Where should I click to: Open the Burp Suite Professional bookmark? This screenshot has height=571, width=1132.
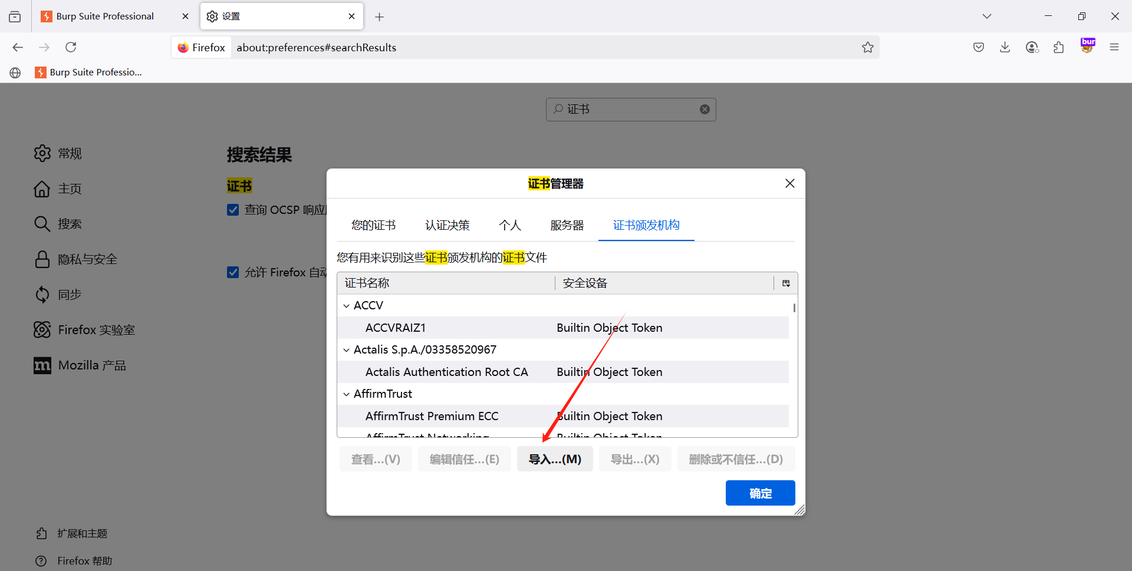[x=88, y=72]
